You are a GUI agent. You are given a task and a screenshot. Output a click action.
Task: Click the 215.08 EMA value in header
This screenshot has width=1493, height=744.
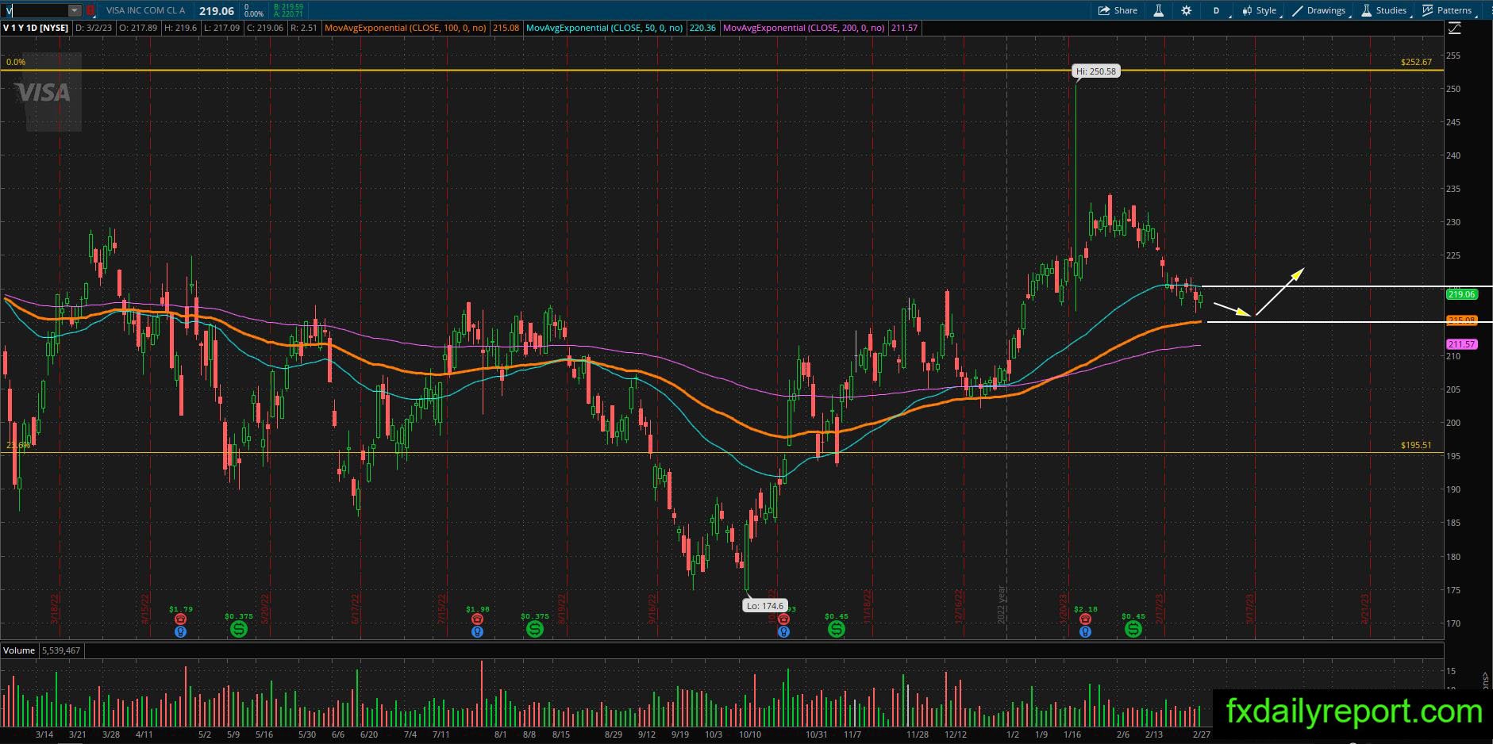[506, 28]
